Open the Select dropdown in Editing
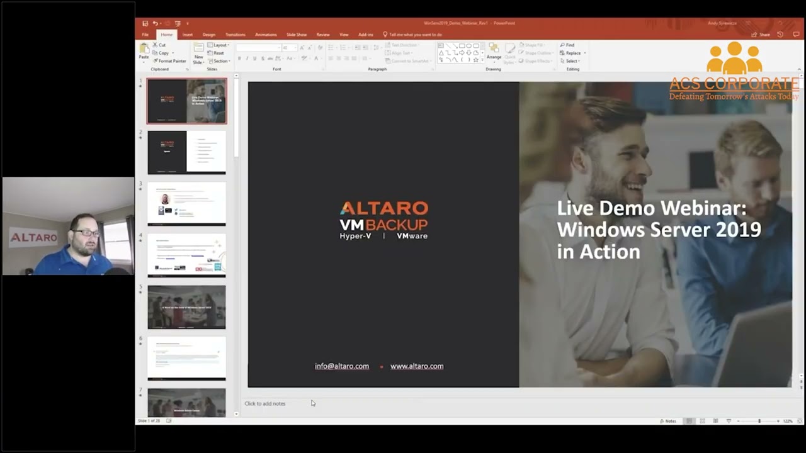The height and width of the screenshot is (453, 806). 569,61
